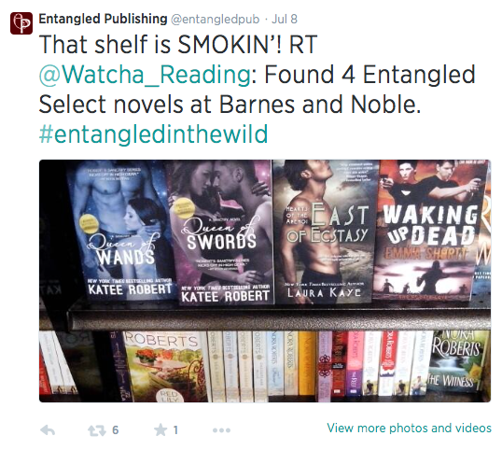This screenshot has width=502, height=450.
Task: Retweet using the retweet arrows icon
Action: click(97, 430)
